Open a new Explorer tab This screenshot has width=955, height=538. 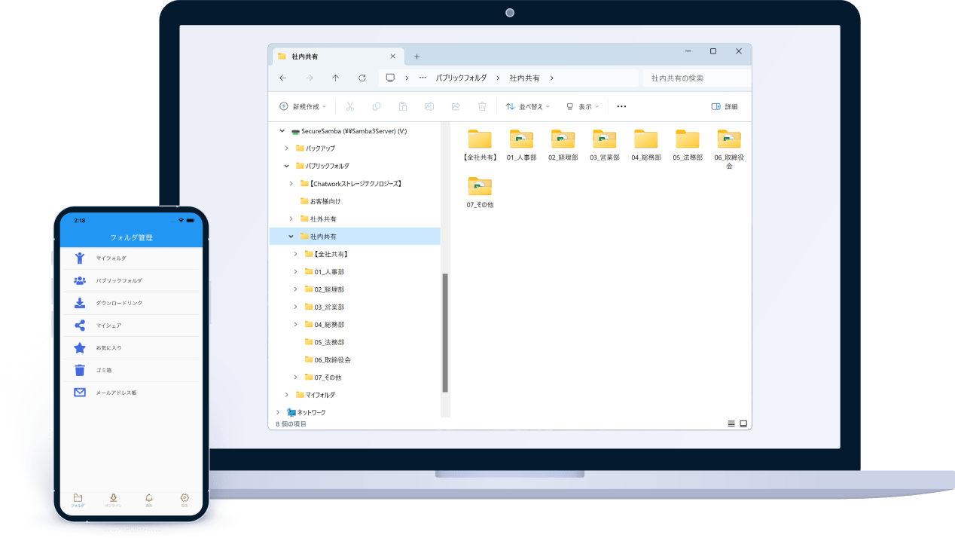tap(416, 57)
